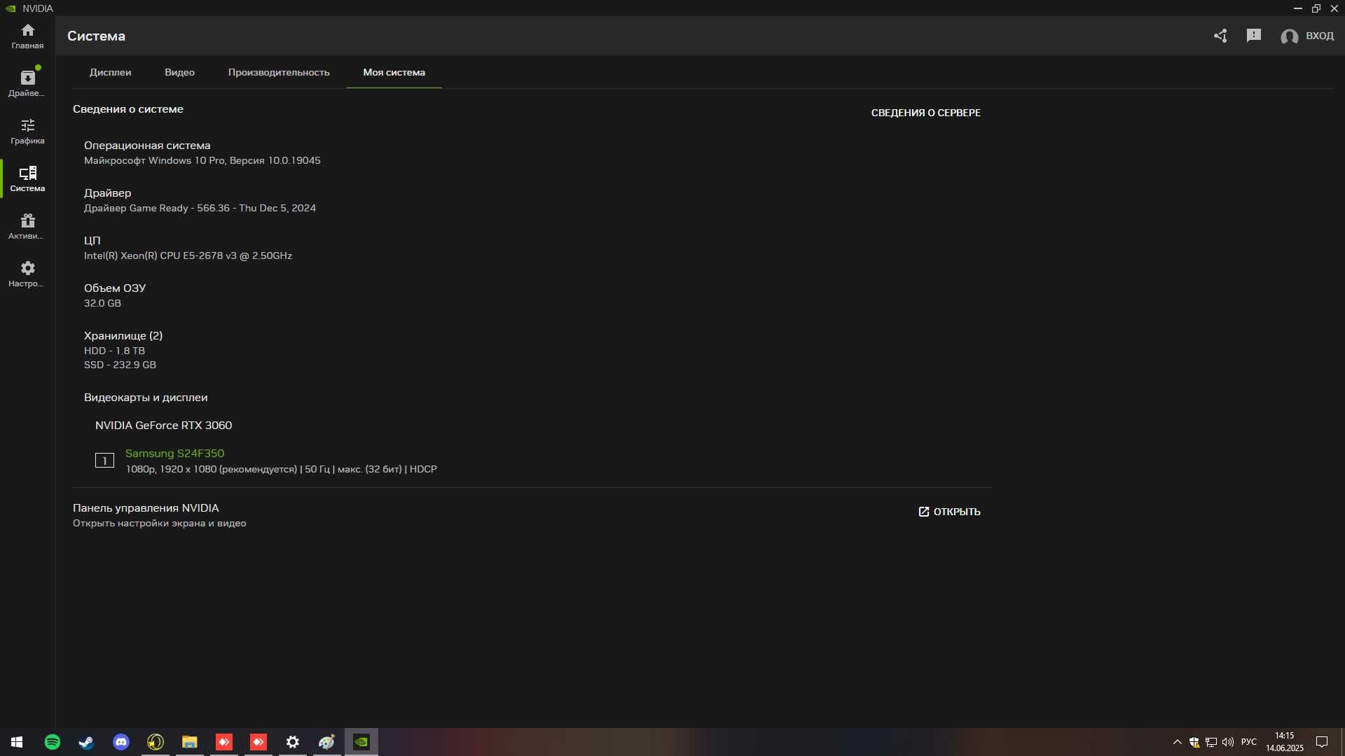The height and width of the screenshot is (756, 1345).
Task: Switch to the Производительность tab
Action: coord(279,72)
